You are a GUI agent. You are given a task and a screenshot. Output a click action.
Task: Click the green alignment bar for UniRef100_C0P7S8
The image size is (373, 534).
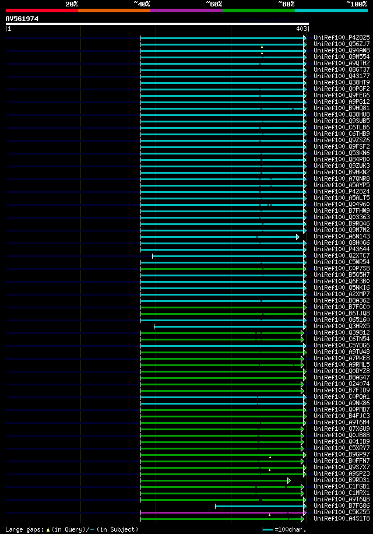point(222,269)
